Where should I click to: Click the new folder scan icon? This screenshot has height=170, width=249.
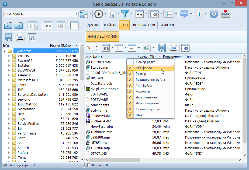(84, 14)
